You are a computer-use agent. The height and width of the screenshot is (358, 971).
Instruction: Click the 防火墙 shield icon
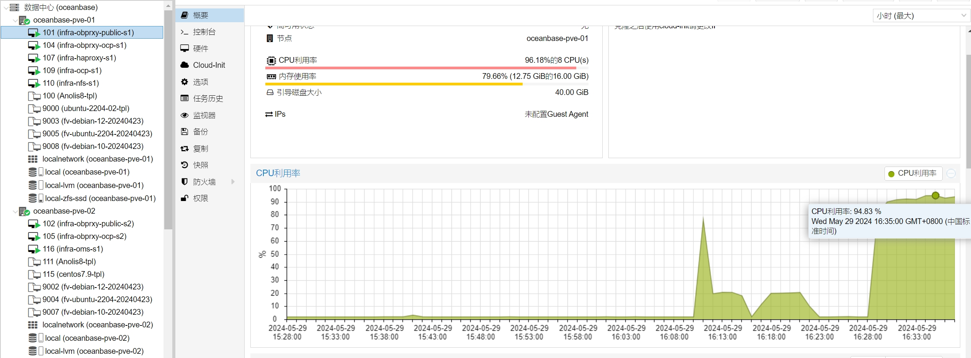click(x=185, y=182)
